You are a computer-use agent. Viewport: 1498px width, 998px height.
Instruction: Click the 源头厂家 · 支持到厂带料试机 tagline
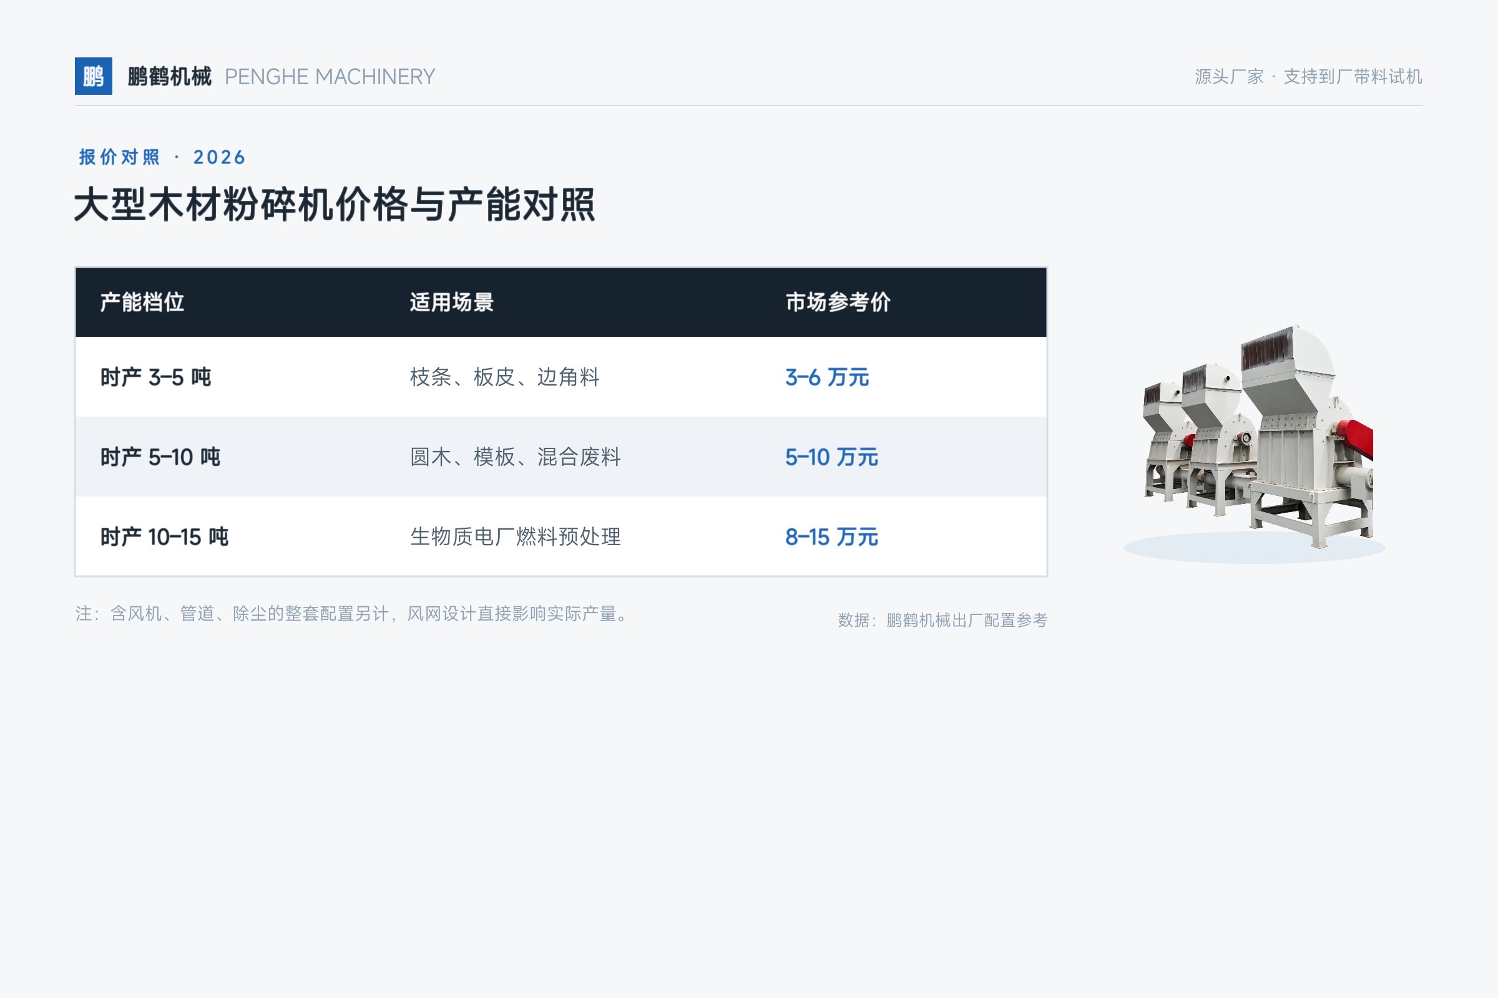pos(1308,76)
